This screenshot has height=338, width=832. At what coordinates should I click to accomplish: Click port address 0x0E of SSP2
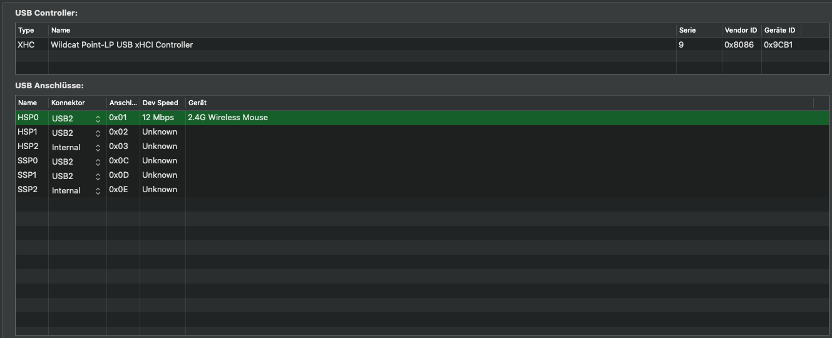(x=118, y=190)
